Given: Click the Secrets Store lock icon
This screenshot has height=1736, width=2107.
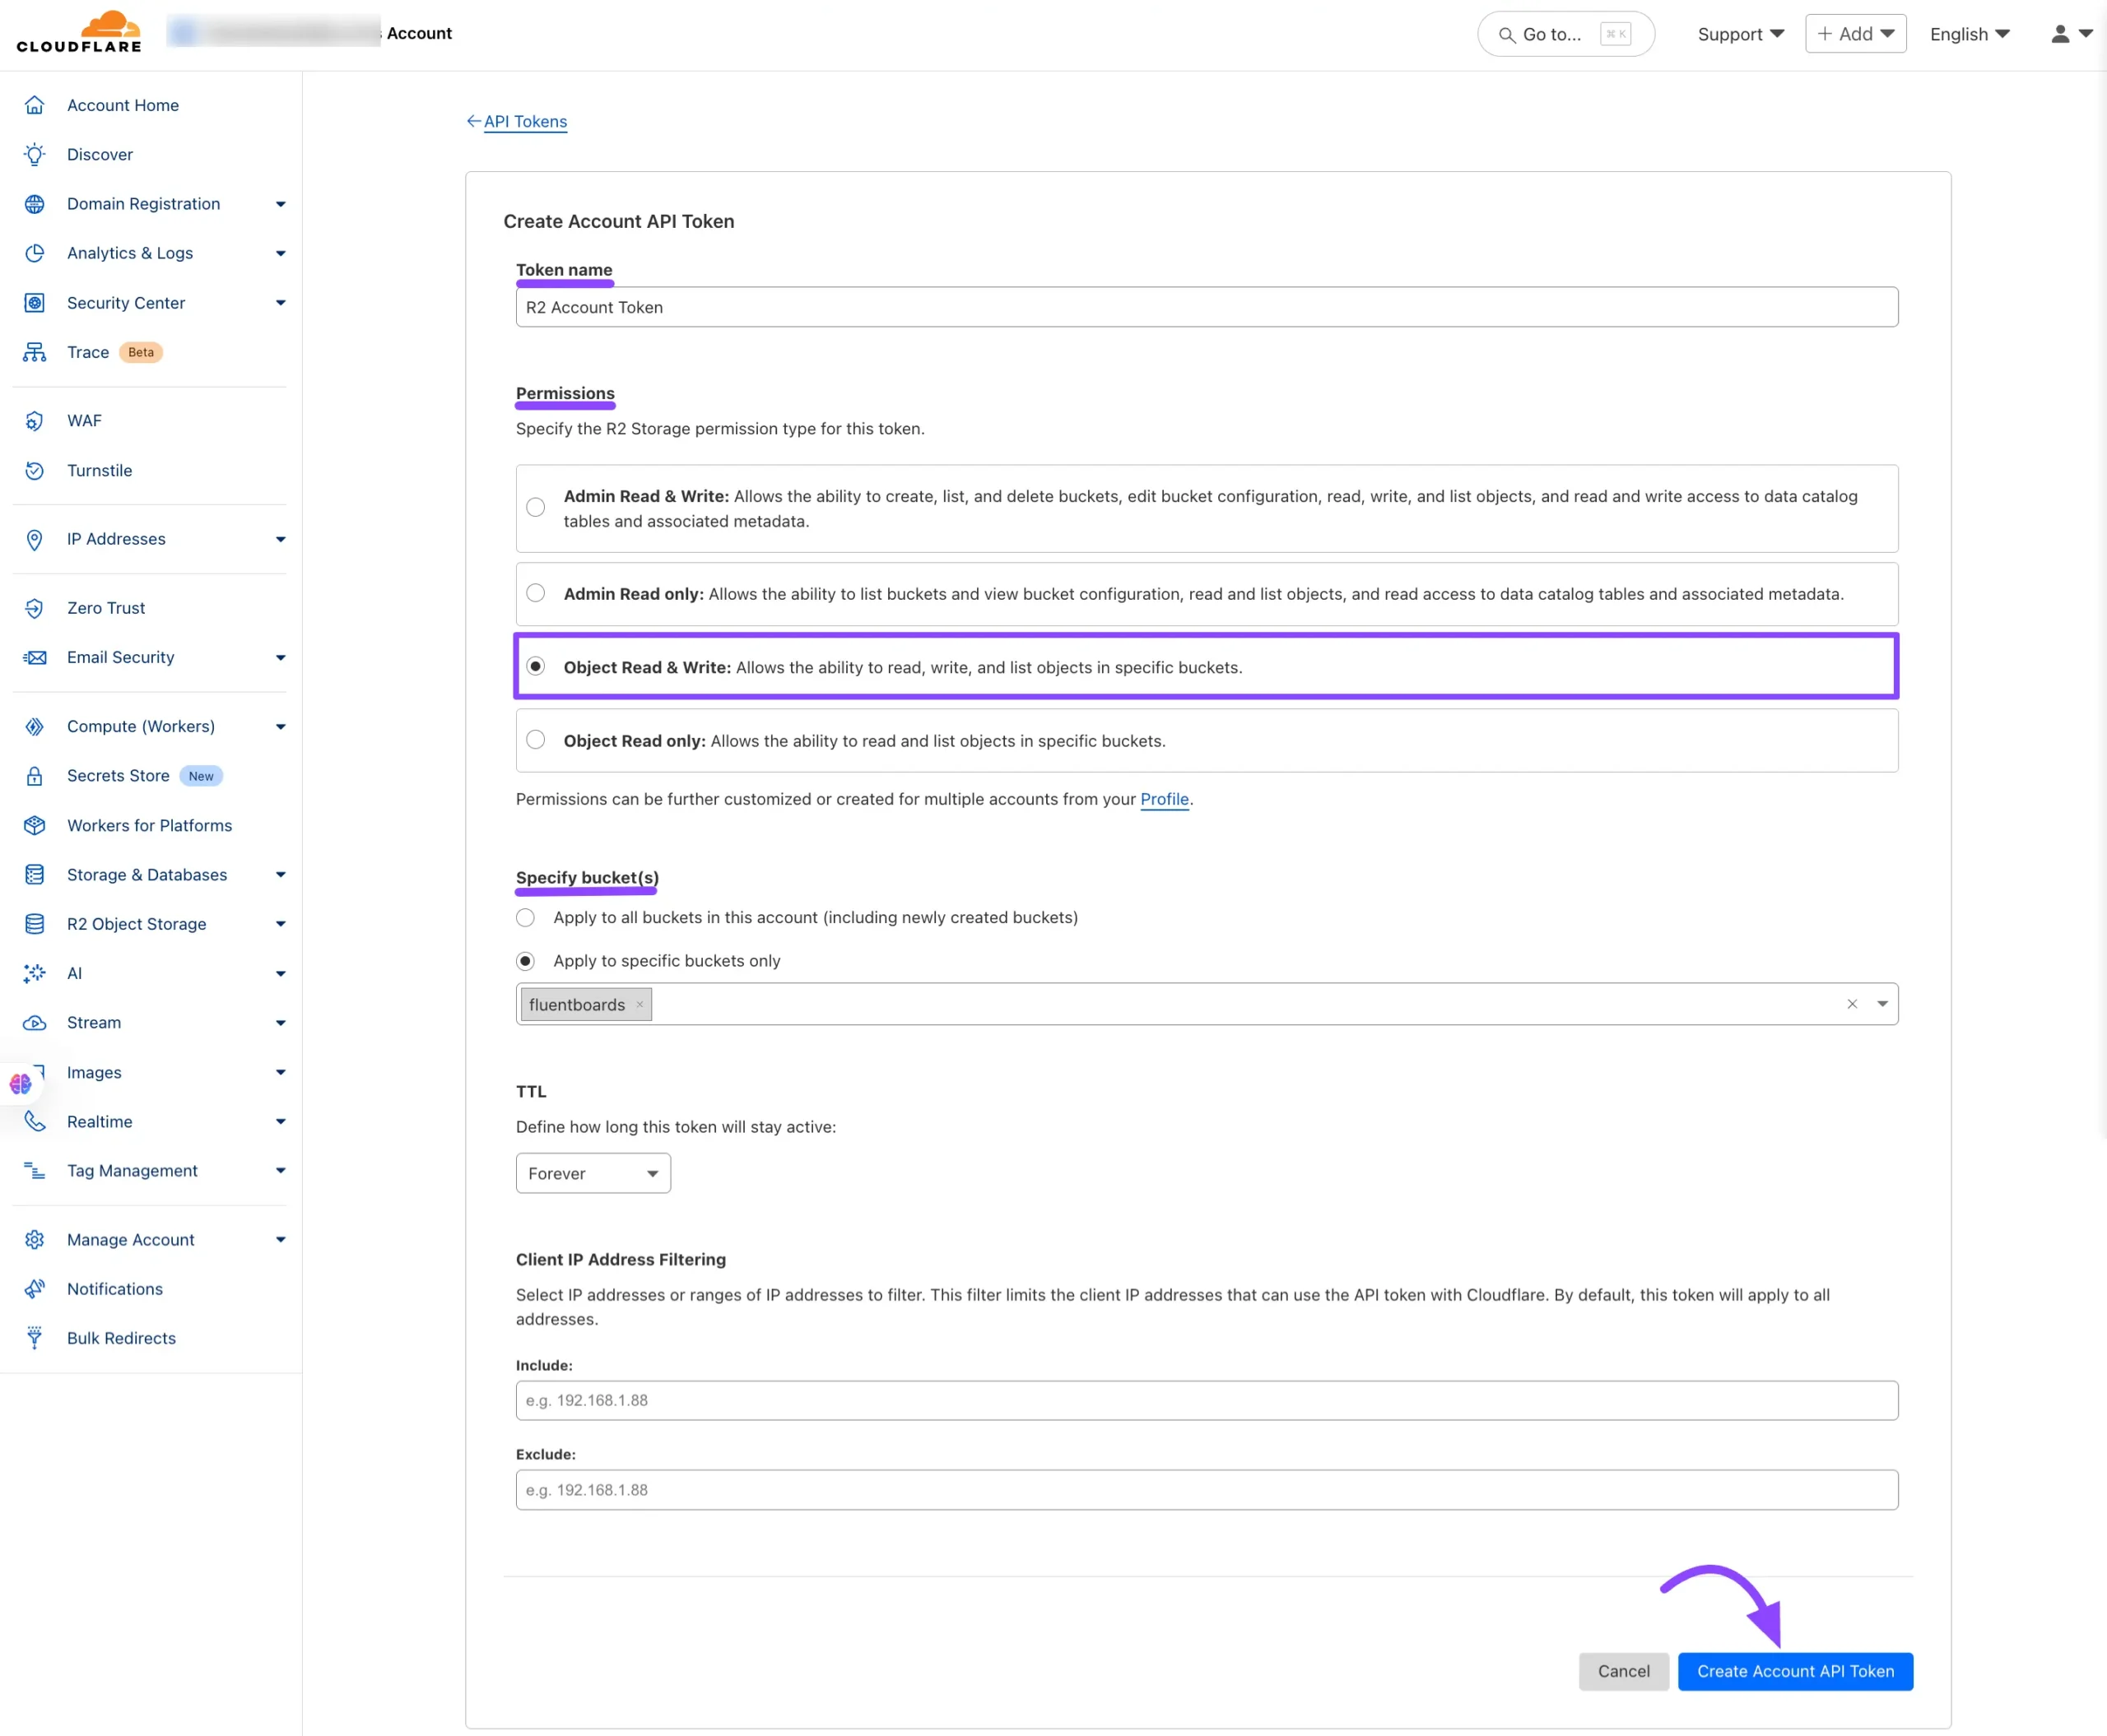Looking at the screenshot, I should point(35,776).
